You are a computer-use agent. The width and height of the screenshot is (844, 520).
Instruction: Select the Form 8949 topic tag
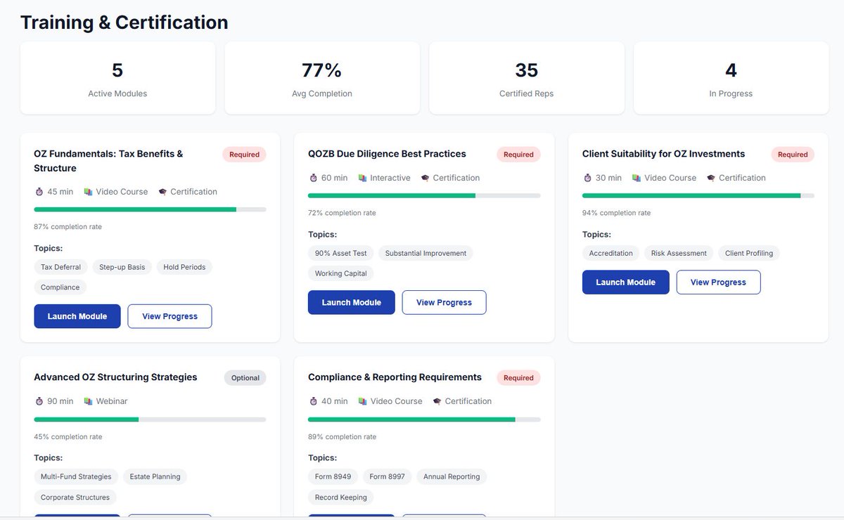(333, 476)
